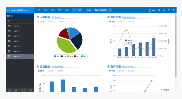The height and width of the screenshot is (99, 182).
Task: Click the 营销门户 sidebar icon
Action: click(9, 41)
